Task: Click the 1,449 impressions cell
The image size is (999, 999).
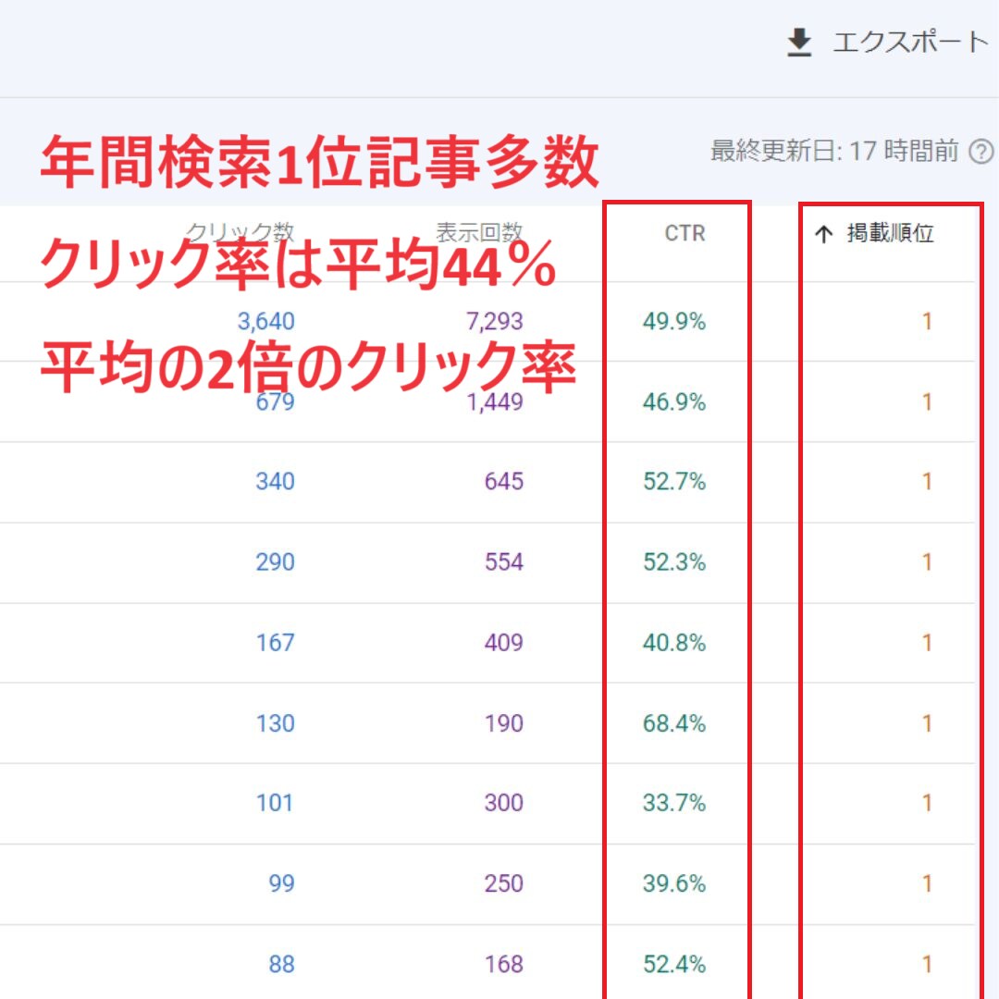Action: point(494,401)
